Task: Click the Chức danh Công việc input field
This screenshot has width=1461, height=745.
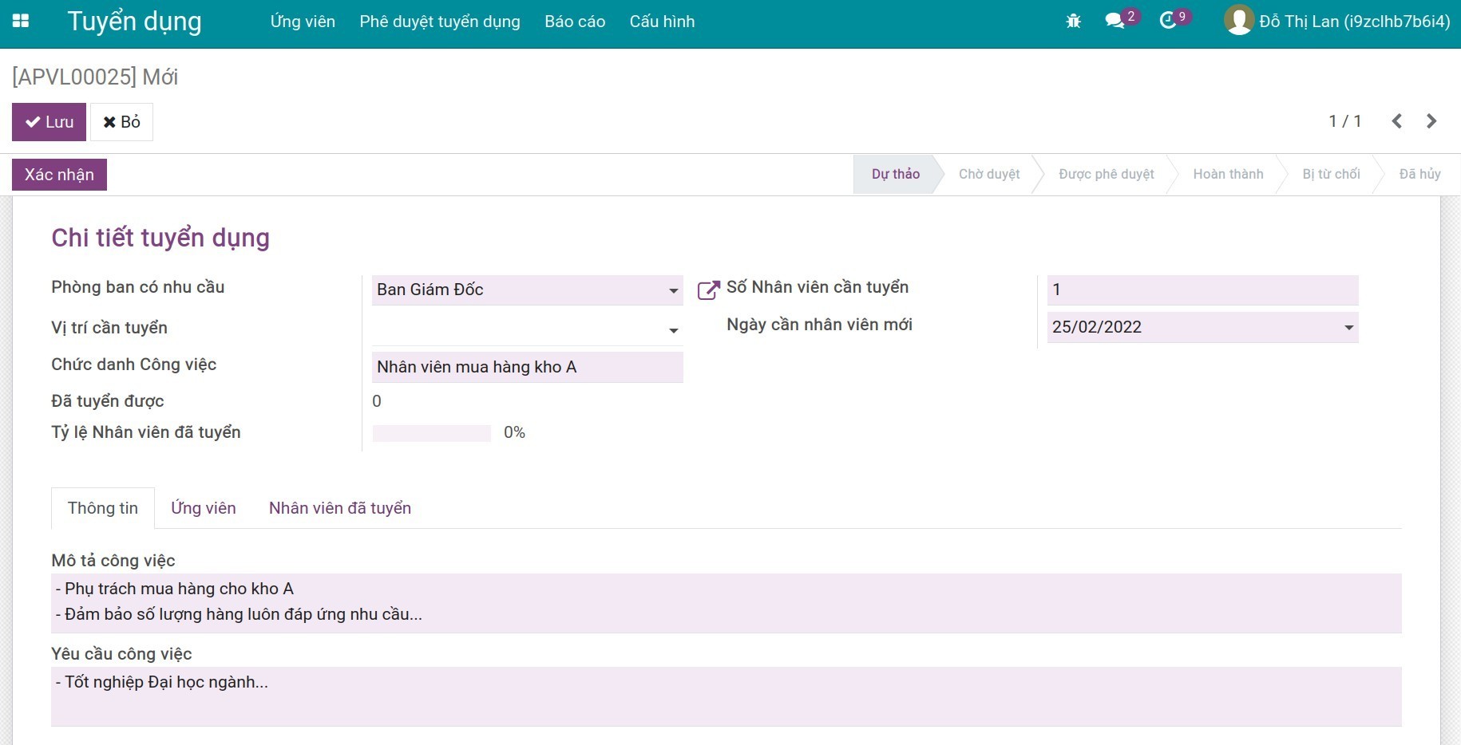Action: point(527,367)
